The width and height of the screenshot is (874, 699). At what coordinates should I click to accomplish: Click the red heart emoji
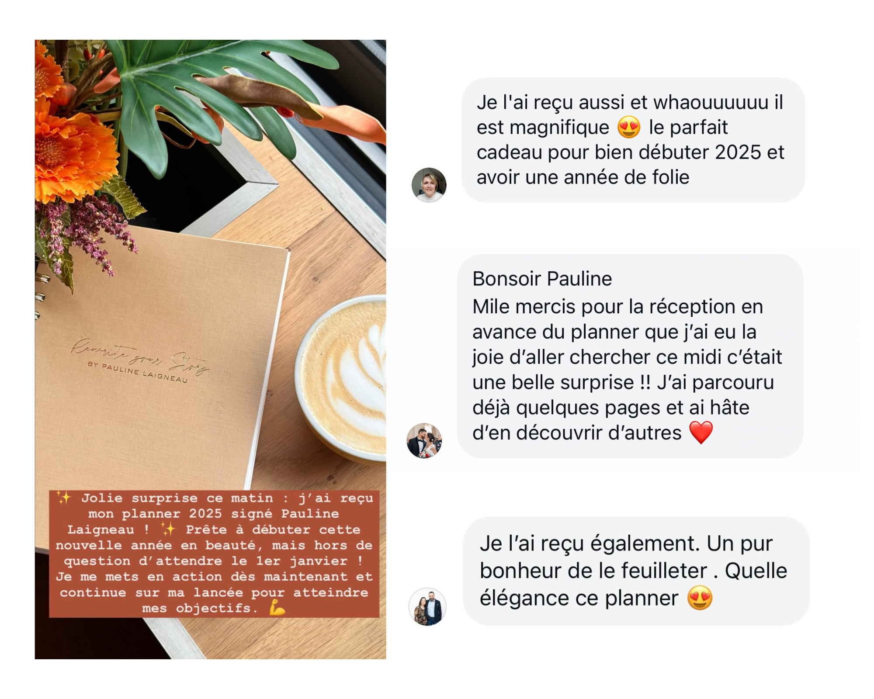[x=701, y=433]
